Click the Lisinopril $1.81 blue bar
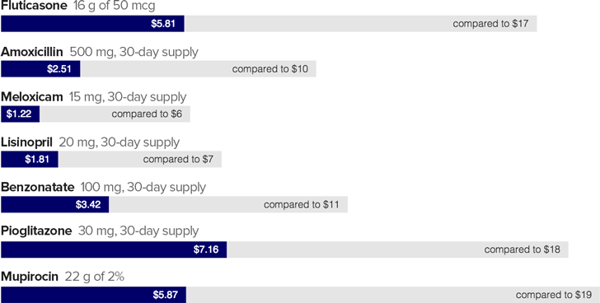The image size is (600, 303). (x=30, y=160)
